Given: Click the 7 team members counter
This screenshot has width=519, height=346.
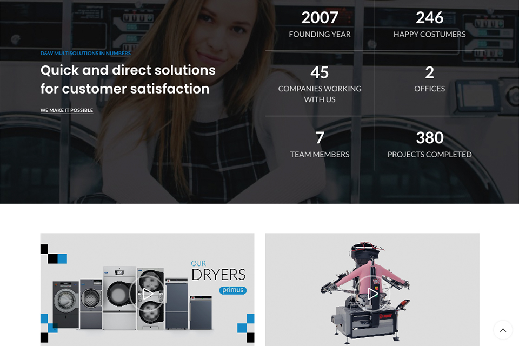Looking at the screenshot, I should [x=320, y=138].
